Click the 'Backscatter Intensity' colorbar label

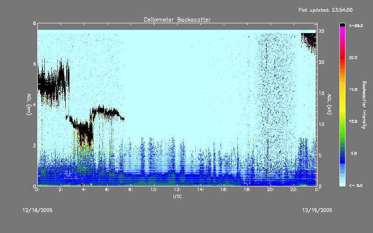click(364, 105)
